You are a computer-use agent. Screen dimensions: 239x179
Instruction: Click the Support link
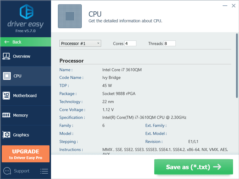click(21, 171)
